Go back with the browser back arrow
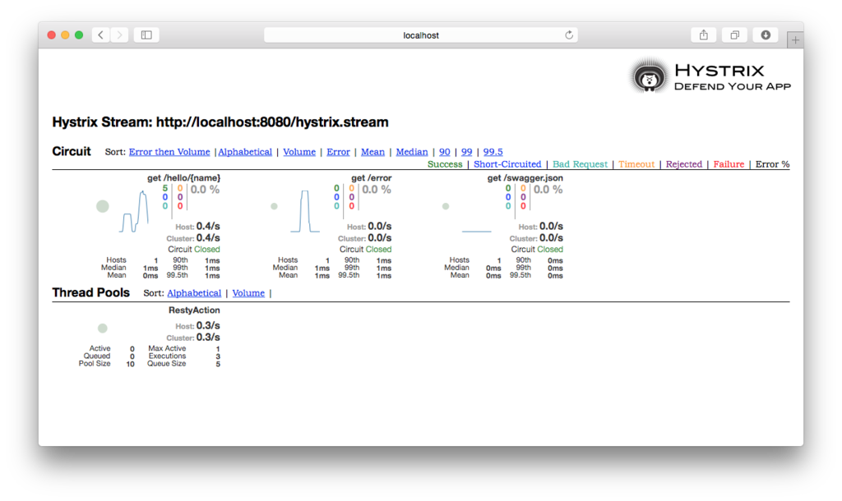The width and height of the screenshot is (842, 501). pos(101,34)
